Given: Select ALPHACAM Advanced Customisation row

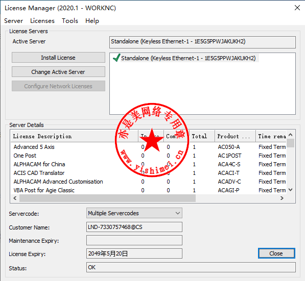Looking at the screenshot, I should point(149,182).
